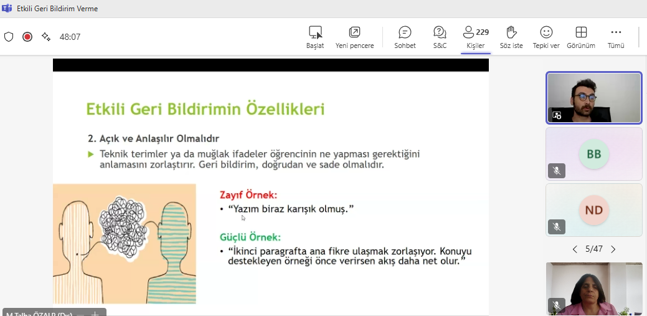Click the shared presentation slide title
This screenshot has height=316, width=647.
pyautogui.click(x=205, y=110)
